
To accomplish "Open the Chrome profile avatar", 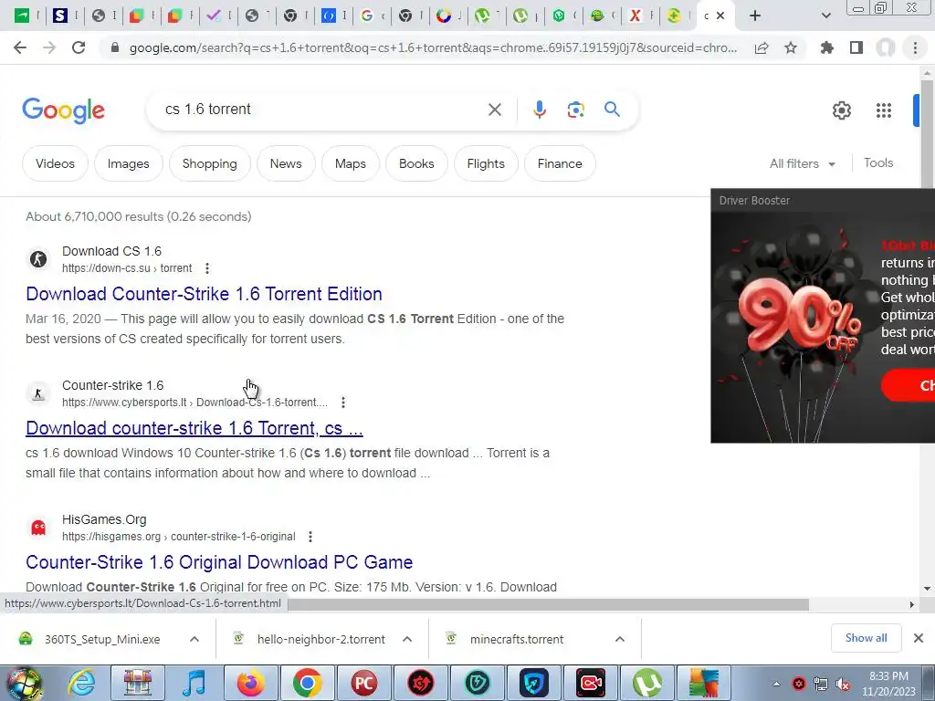I will (886, 47).
